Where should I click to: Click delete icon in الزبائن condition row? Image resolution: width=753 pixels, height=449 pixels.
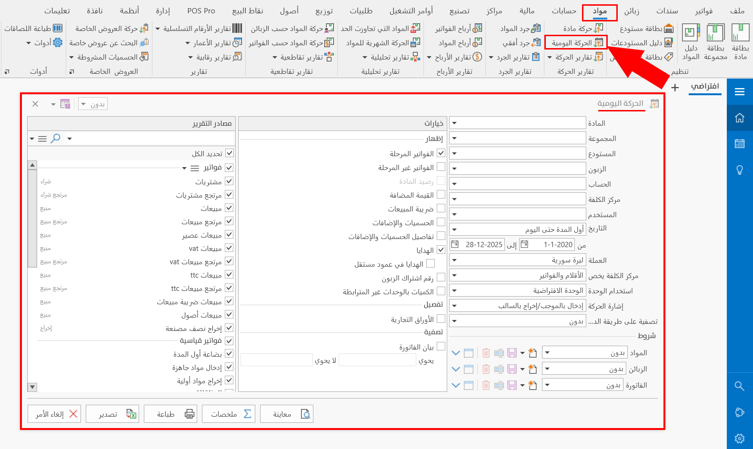(486, 369)
